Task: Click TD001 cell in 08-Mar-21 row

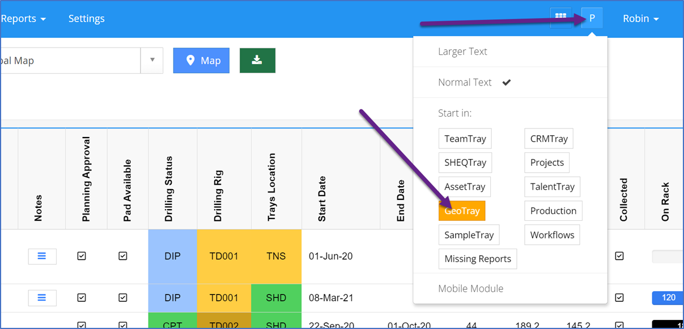Action: 224,298
